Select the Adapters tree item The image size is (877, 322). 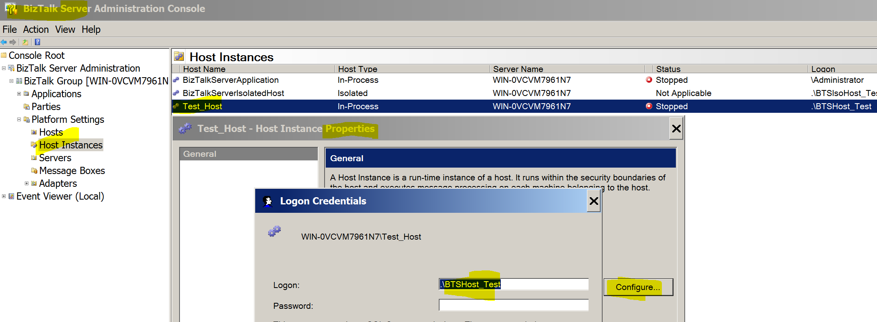[58, 183]
